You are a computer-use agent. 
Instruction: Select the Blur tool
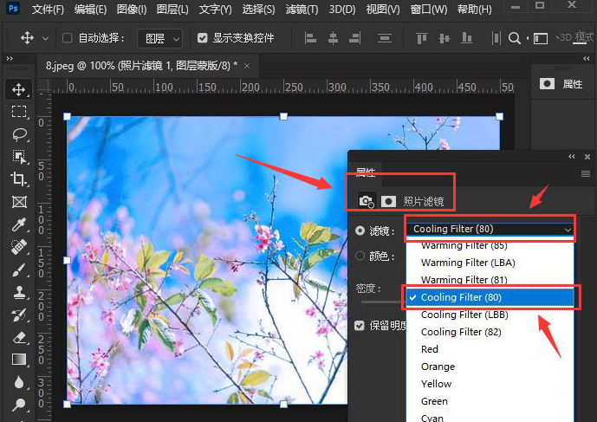click(19, 382)
